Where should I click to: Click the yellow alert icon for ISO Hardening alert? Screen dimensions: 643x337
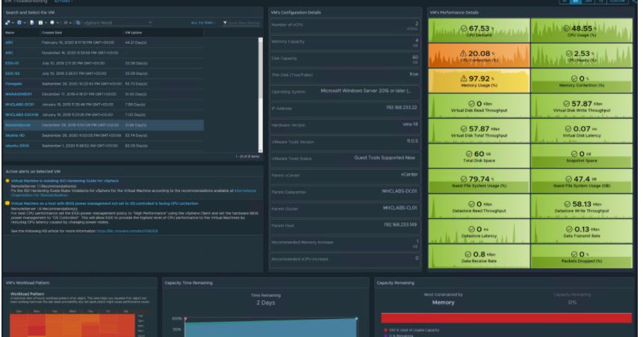[x=7, y=181]
